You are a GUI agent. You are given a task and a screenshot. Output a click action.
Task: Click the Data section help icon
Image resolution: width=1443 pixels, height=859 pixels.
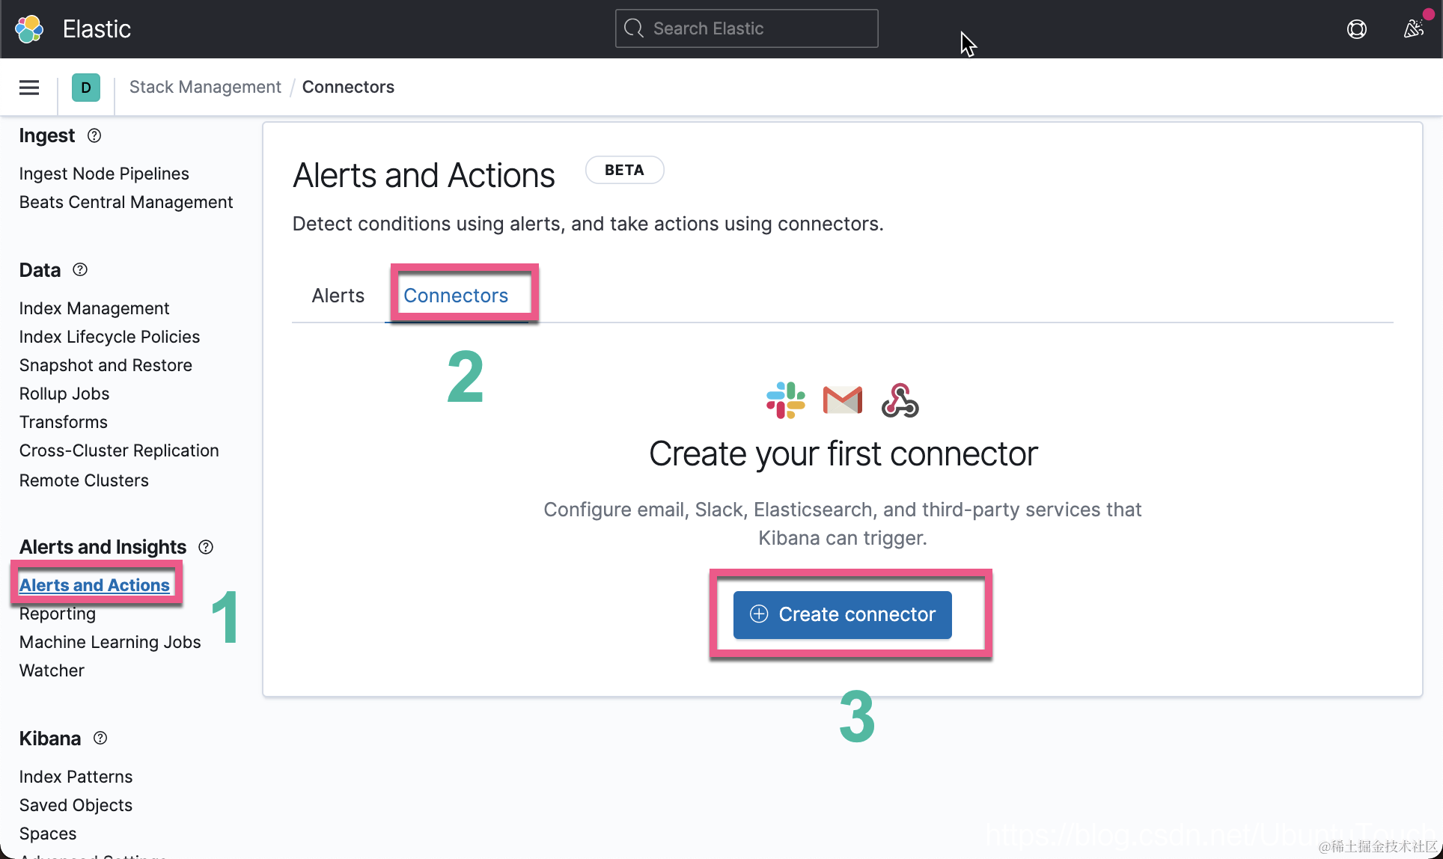click(80, 269)
